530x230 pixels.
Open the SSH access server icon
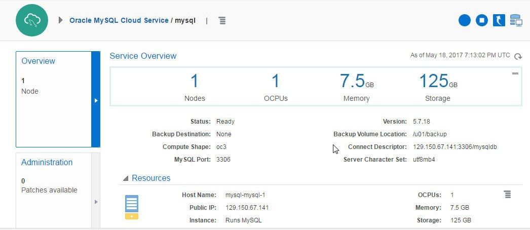coord(516,20)
